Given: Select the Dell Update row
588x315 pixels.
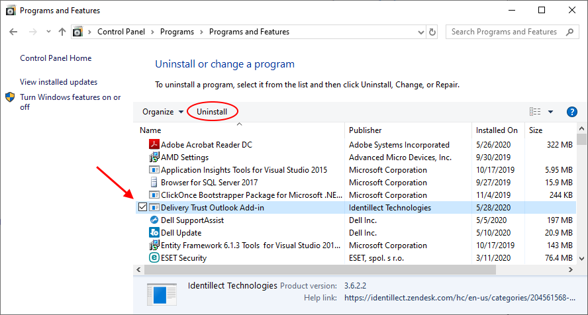Looking at the screenshot, I should [356, 232].
